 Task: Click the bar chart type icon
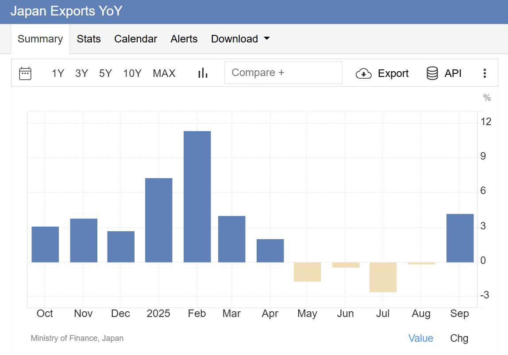203,73
